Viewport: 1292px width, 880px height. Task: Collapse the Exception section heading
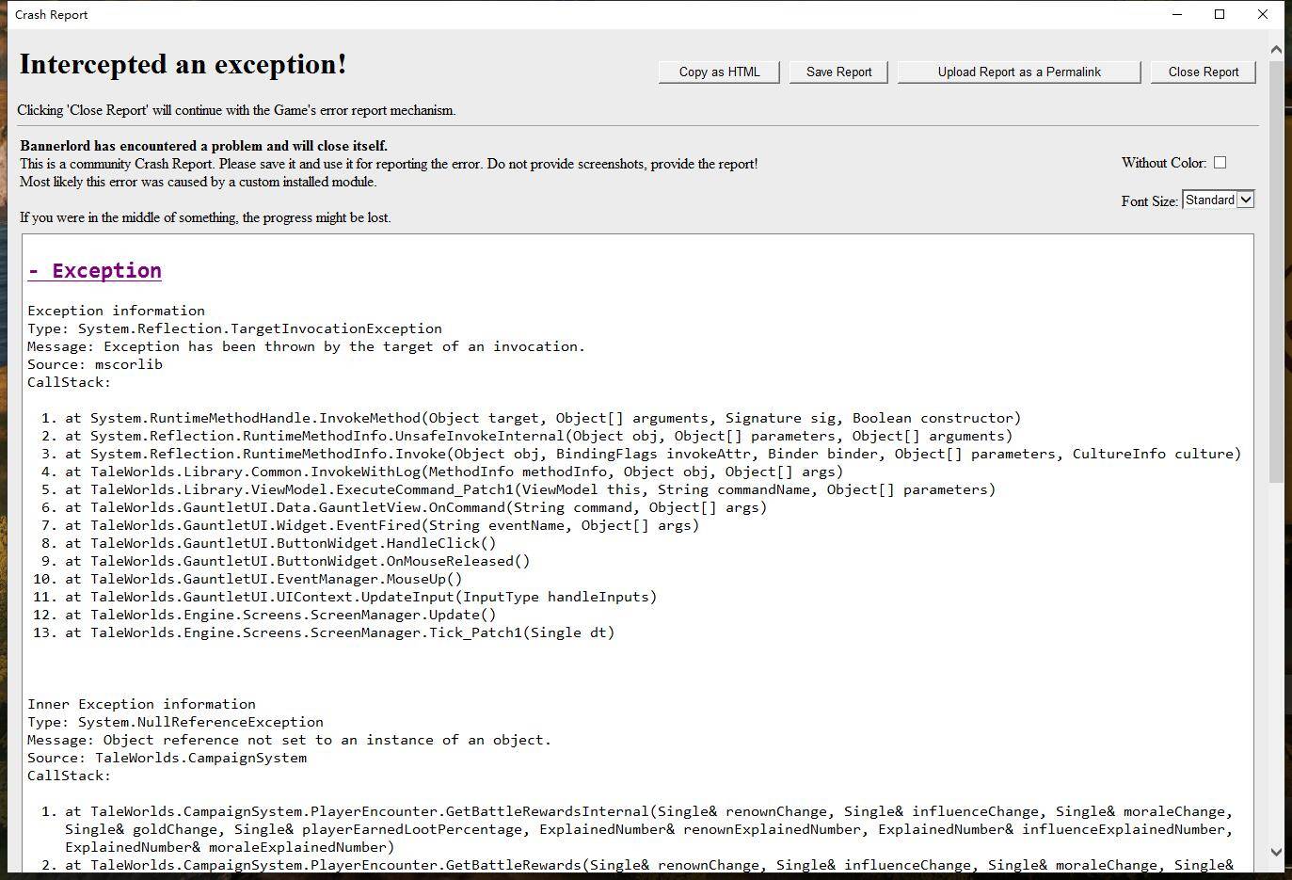click(94, 271)
